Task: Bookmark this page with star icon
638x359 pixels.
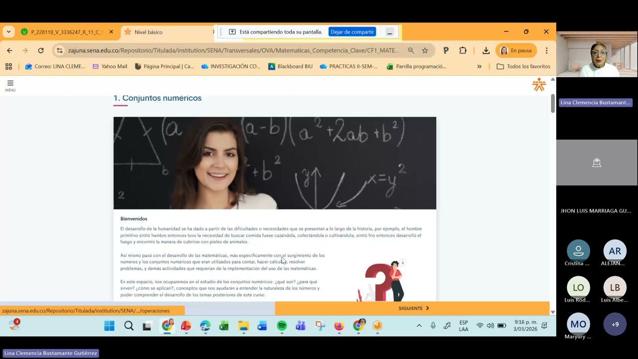Action: 425,50
